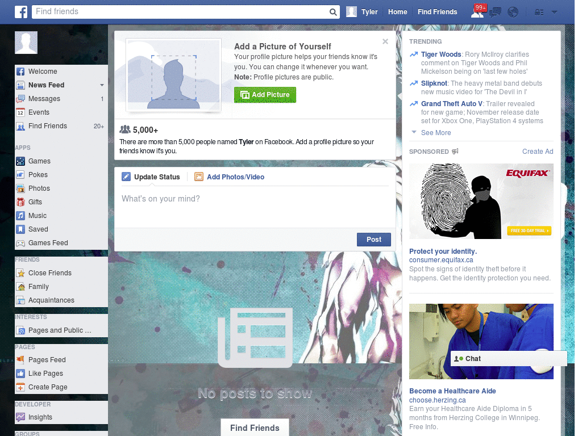Click the blue Post button
The height and width of the screenshot is (436, 582).
click(374, 240)
